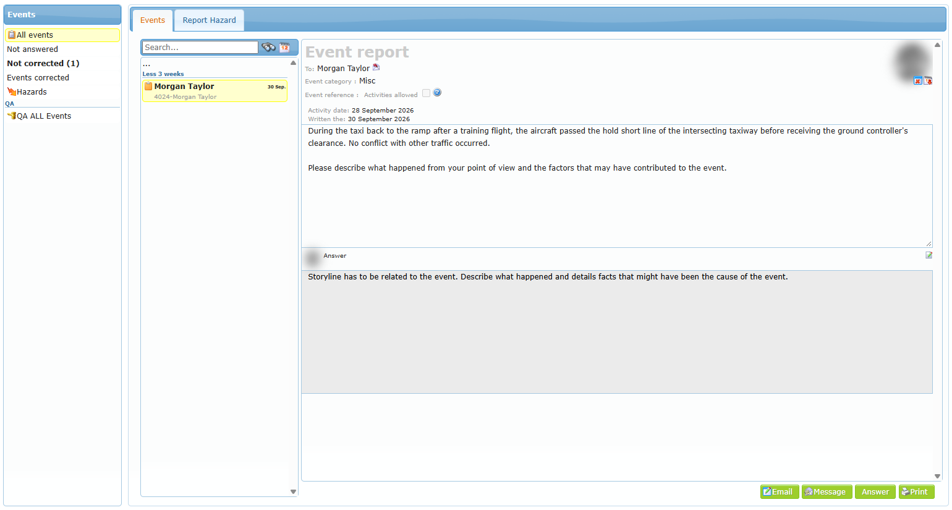
Task: Open QA ALL Events
Action: 62,116
